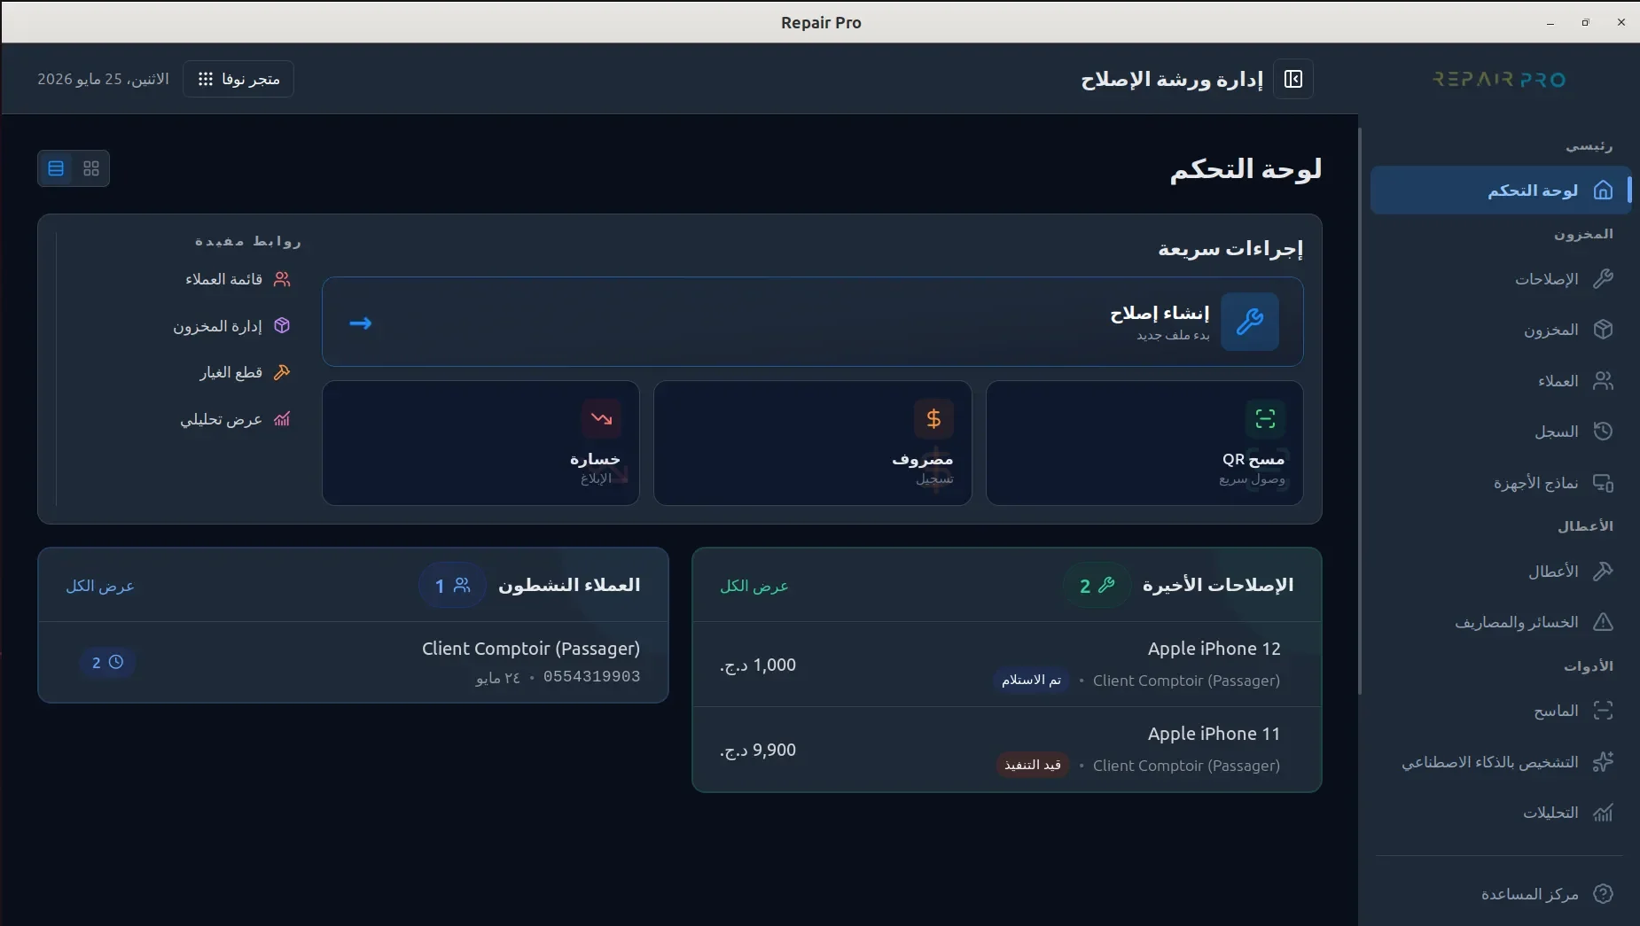This screenshot has width=1640, height=926.
Task: Open إدارة المخزون useful link text
Action: pos(217,326)
